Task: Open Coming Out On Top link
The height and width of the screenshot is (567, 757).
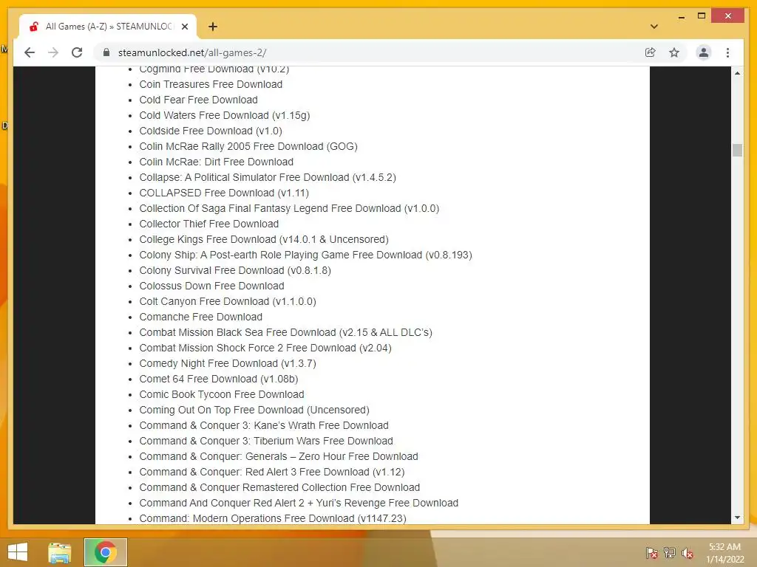Action: (x=254, y=410)
